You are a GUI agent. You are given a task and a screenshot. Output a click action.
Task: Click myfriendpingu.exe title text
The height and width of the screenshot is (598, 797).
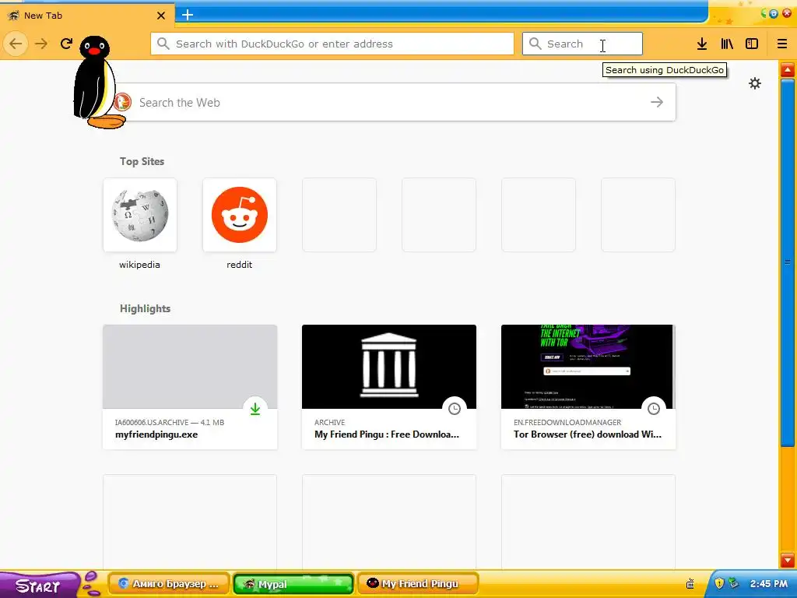pos(156,434)
